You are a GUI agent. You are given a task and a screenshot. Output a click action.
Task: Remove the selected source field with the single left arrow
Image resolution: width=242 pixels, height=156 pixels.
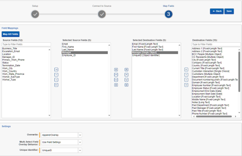click(57, 80)
